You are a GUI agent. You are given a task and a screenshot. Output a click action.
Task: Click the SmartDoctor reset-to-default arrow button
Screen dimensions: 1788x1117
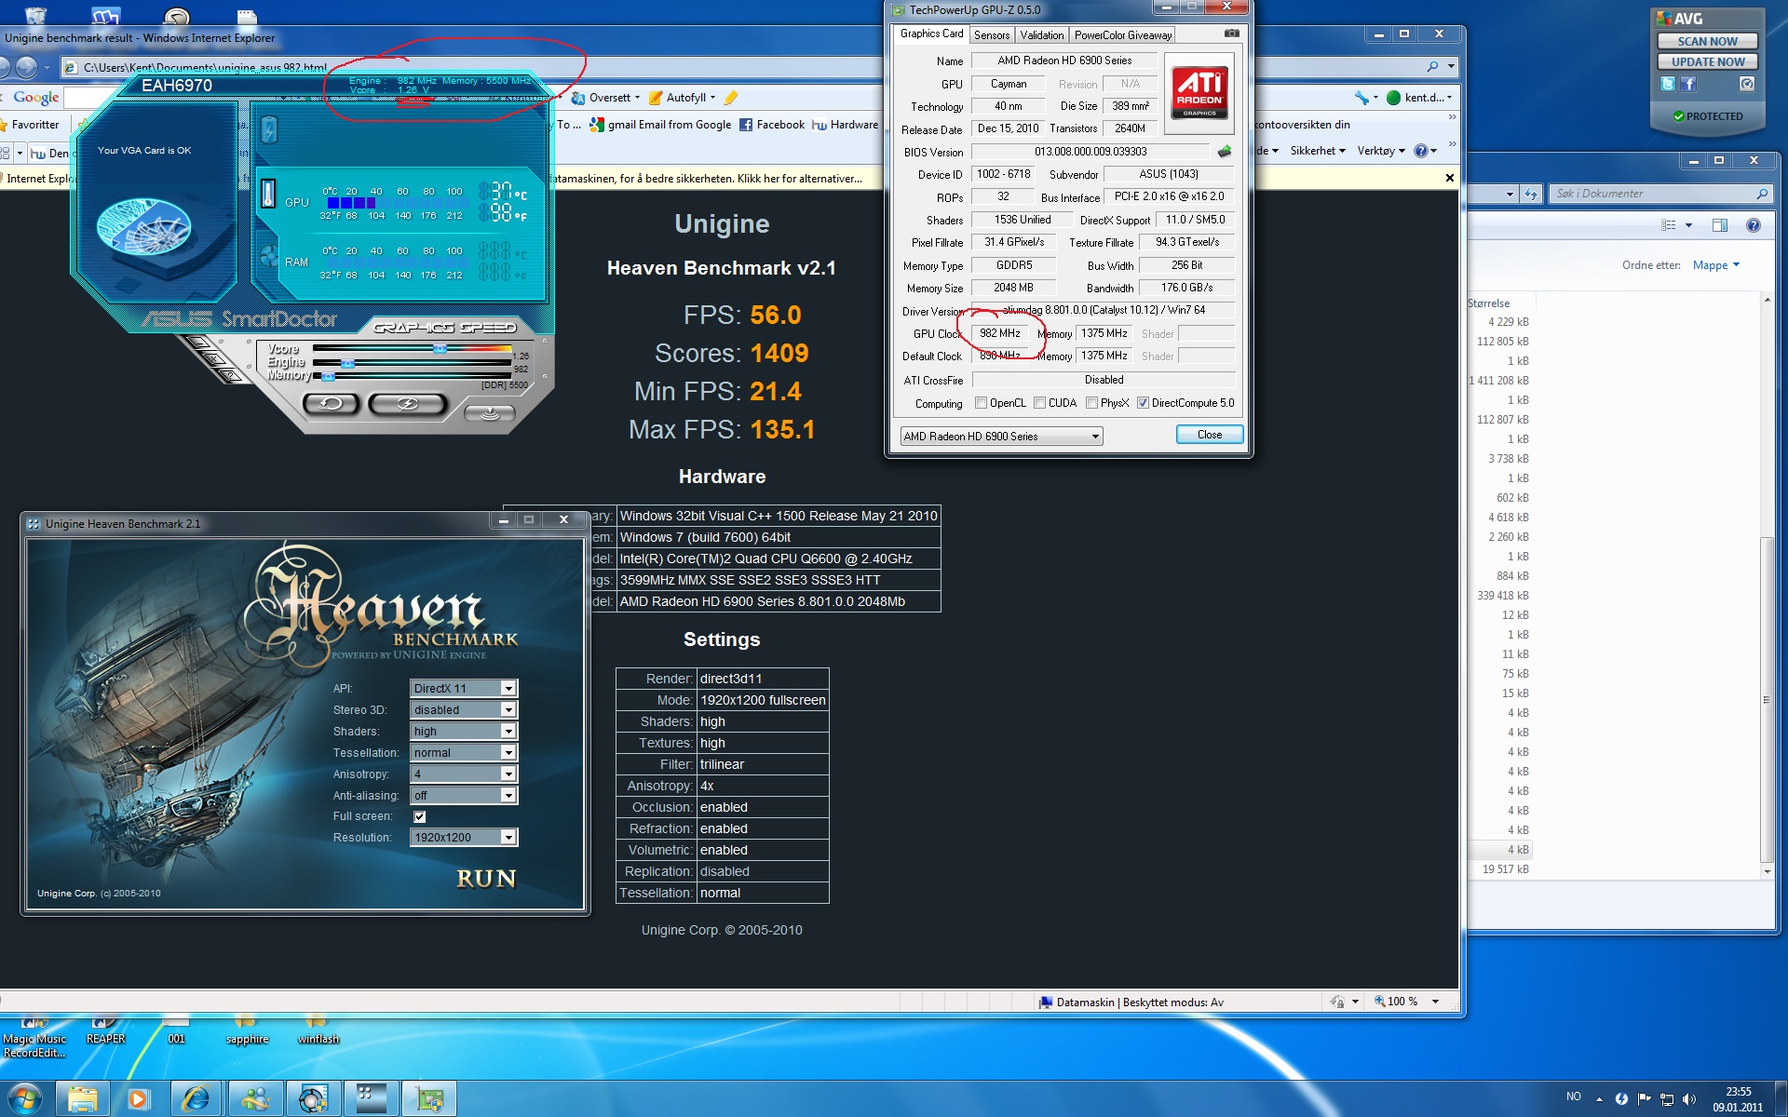point(331,403)
